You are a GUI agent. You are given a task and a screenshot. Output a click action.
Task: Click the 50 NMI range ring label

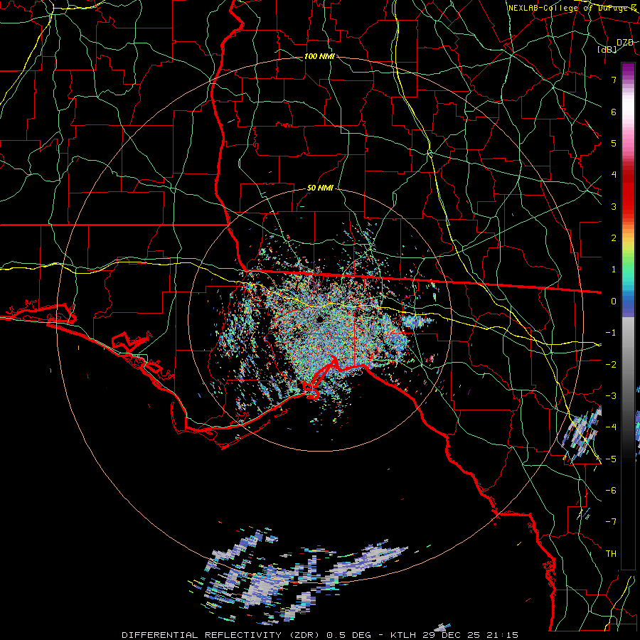pyautogui.click(x=320, y=188)
